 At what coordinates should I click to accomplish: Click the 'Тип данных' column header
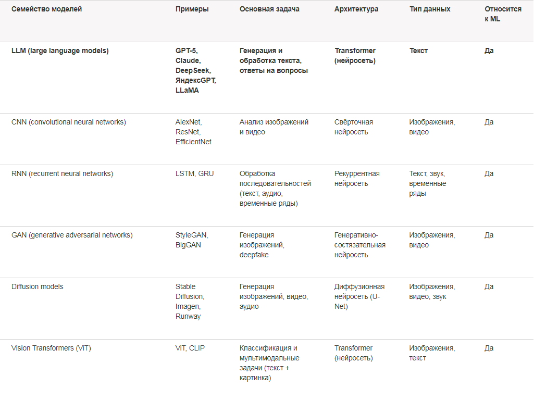tap(430, 9)
